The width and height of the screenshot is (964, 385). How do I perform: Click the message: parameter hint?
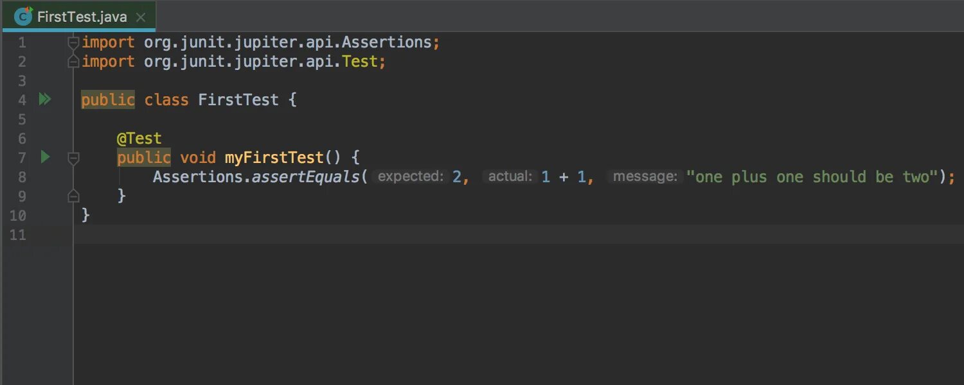coord(645,176)
